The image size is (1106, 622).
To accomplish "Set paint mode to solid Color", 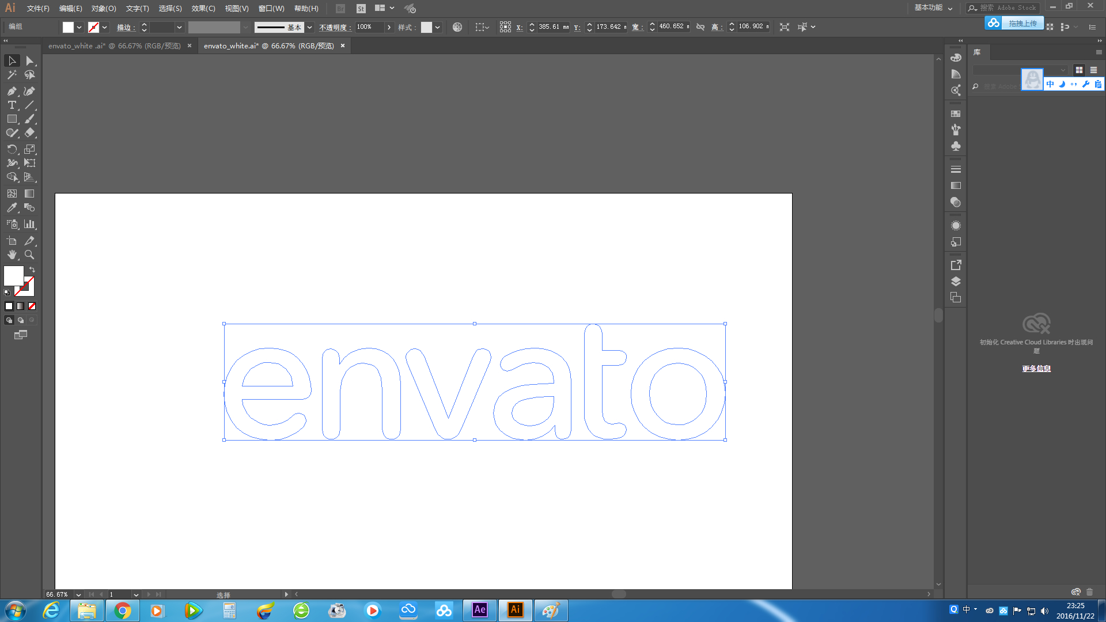I will click(9, 306).
